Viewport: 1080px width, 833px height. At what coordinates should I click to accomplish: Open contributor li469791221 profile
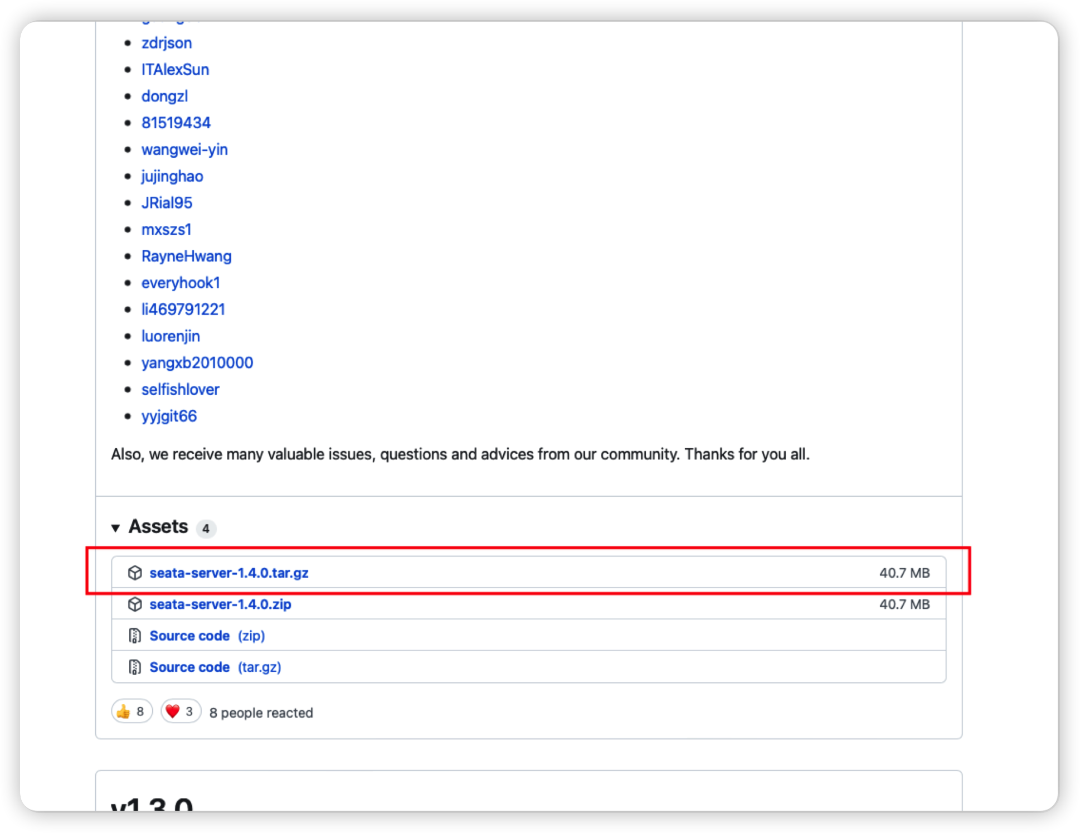pos(183,309)
